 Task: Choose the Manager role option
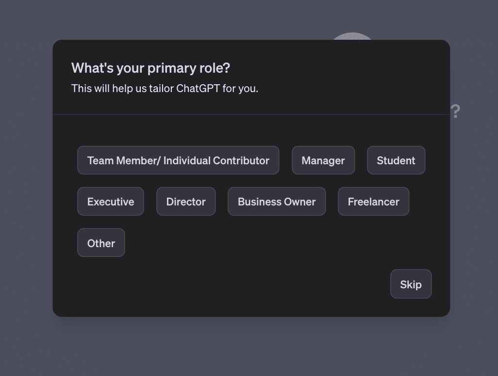(x=323, y=160)
